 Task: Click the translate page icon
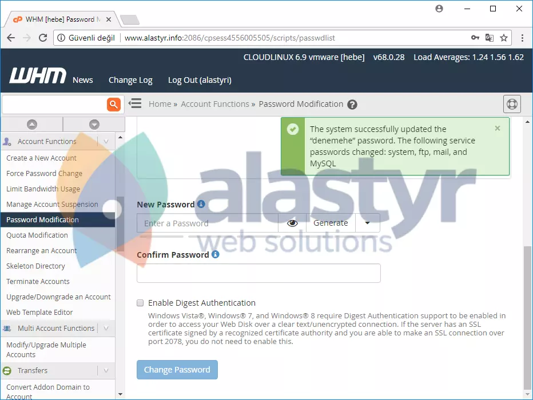click(489, 38)
